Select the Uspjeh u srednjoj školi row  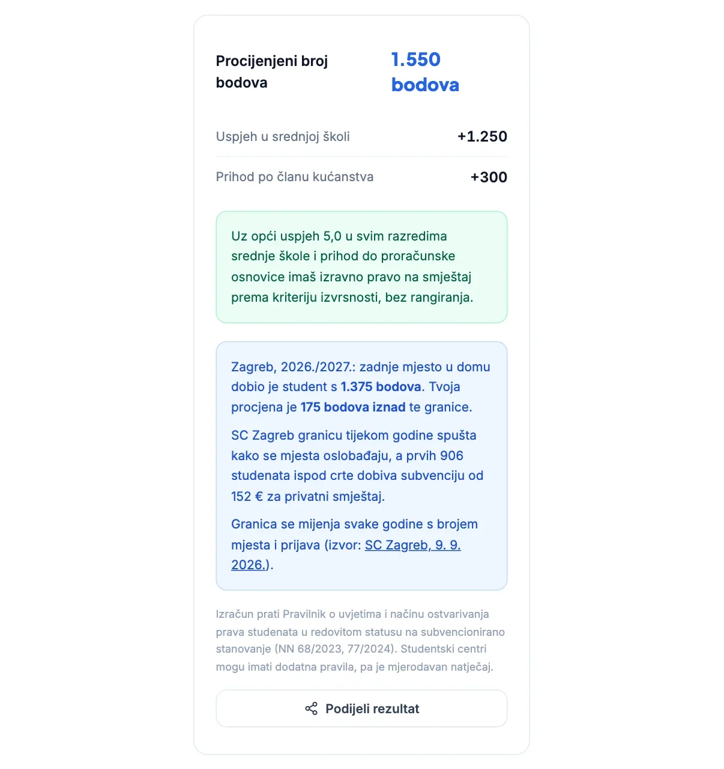(361, 137)
